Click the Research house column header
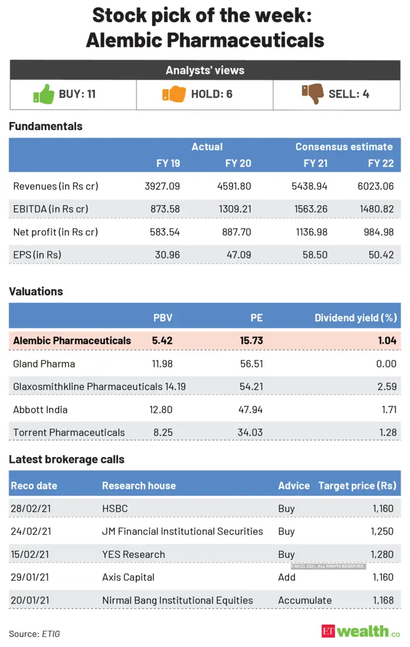 click(x=139, y=486)
